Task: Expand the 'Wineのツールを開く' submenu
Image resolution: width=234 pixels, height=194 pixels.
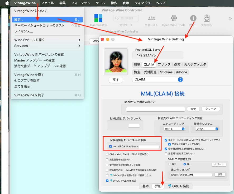Action: tap(47, 40)
